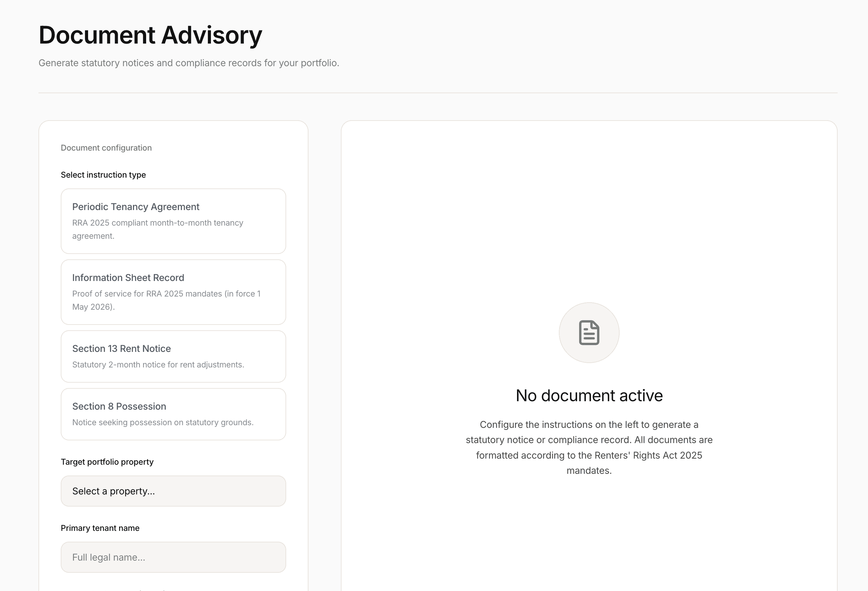Click the Document configuration label
868x591 pixels.
click(106, 148)
